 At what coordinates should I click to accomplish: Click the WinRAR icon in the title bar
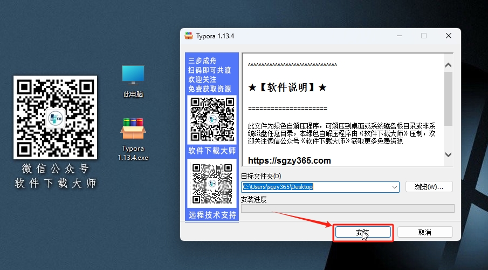tap(189, 36)
